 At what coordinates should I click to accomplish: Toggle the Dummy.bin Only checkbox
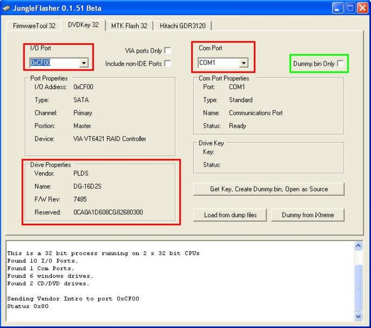click(x=340, y=63)
